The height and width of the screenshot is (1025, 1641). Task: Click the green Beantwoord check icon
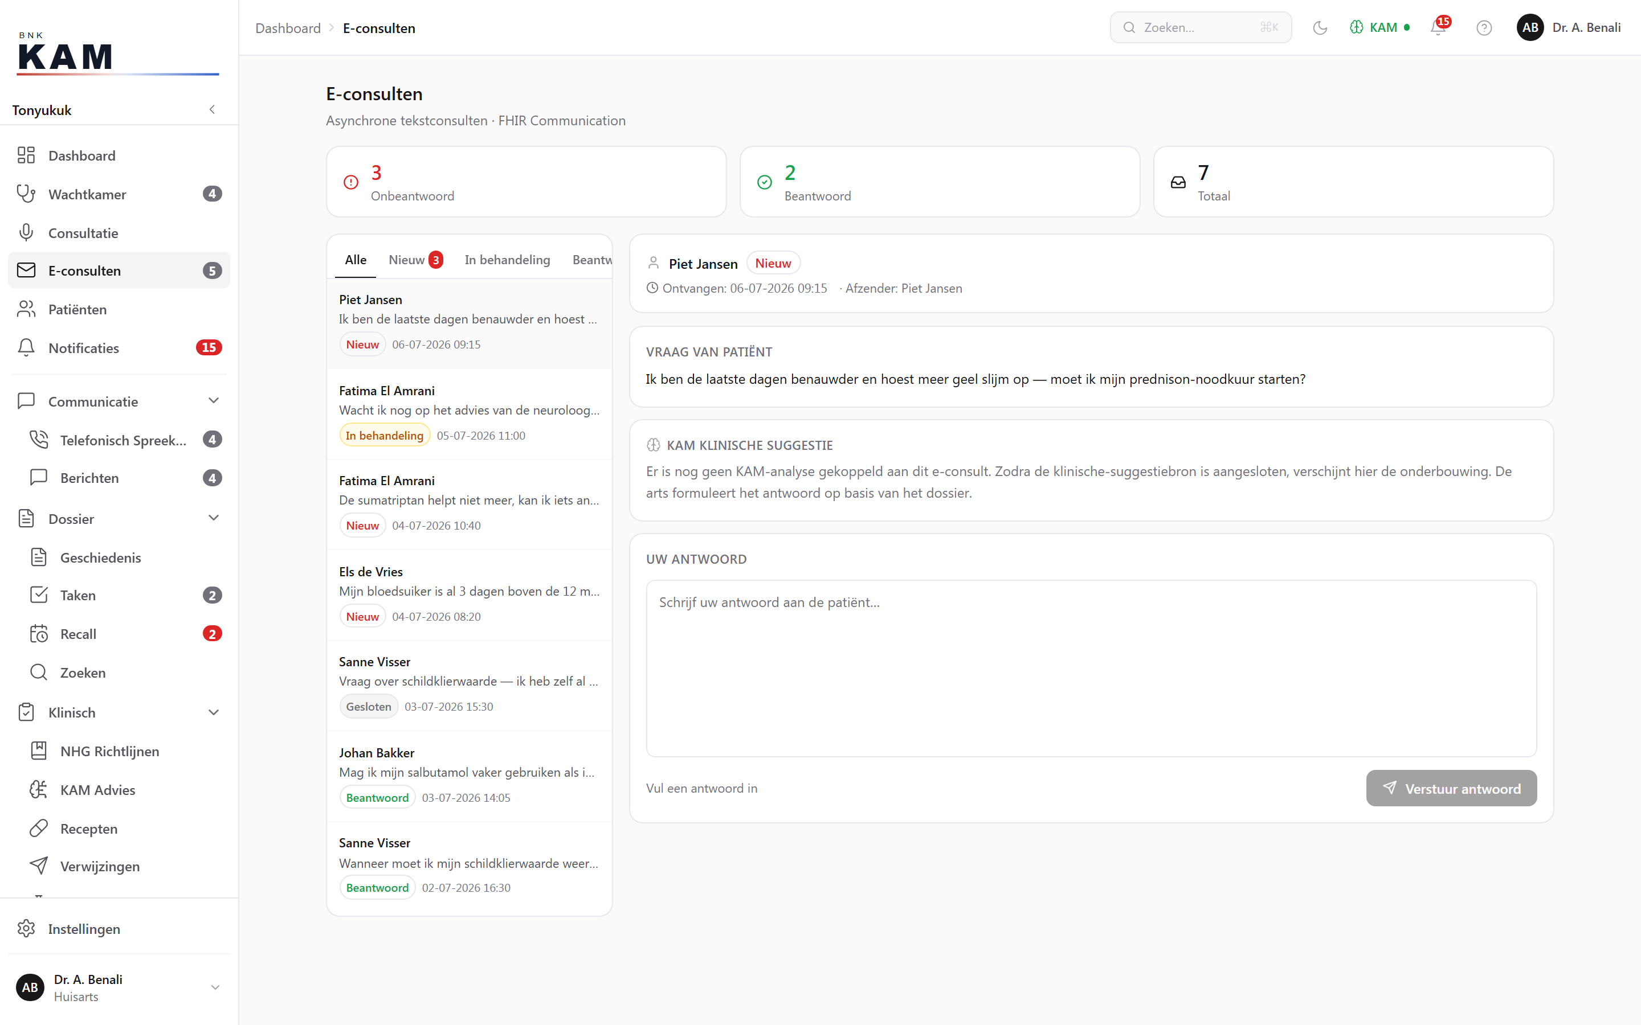click(764, 182)
